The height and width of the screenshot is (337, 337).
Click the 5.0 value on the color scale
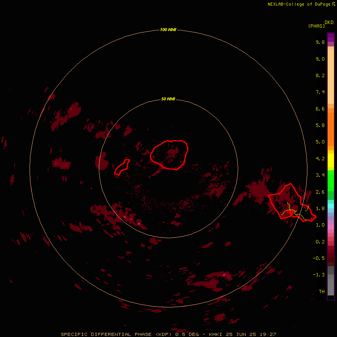pyautogui.click(x=320, y=142)
